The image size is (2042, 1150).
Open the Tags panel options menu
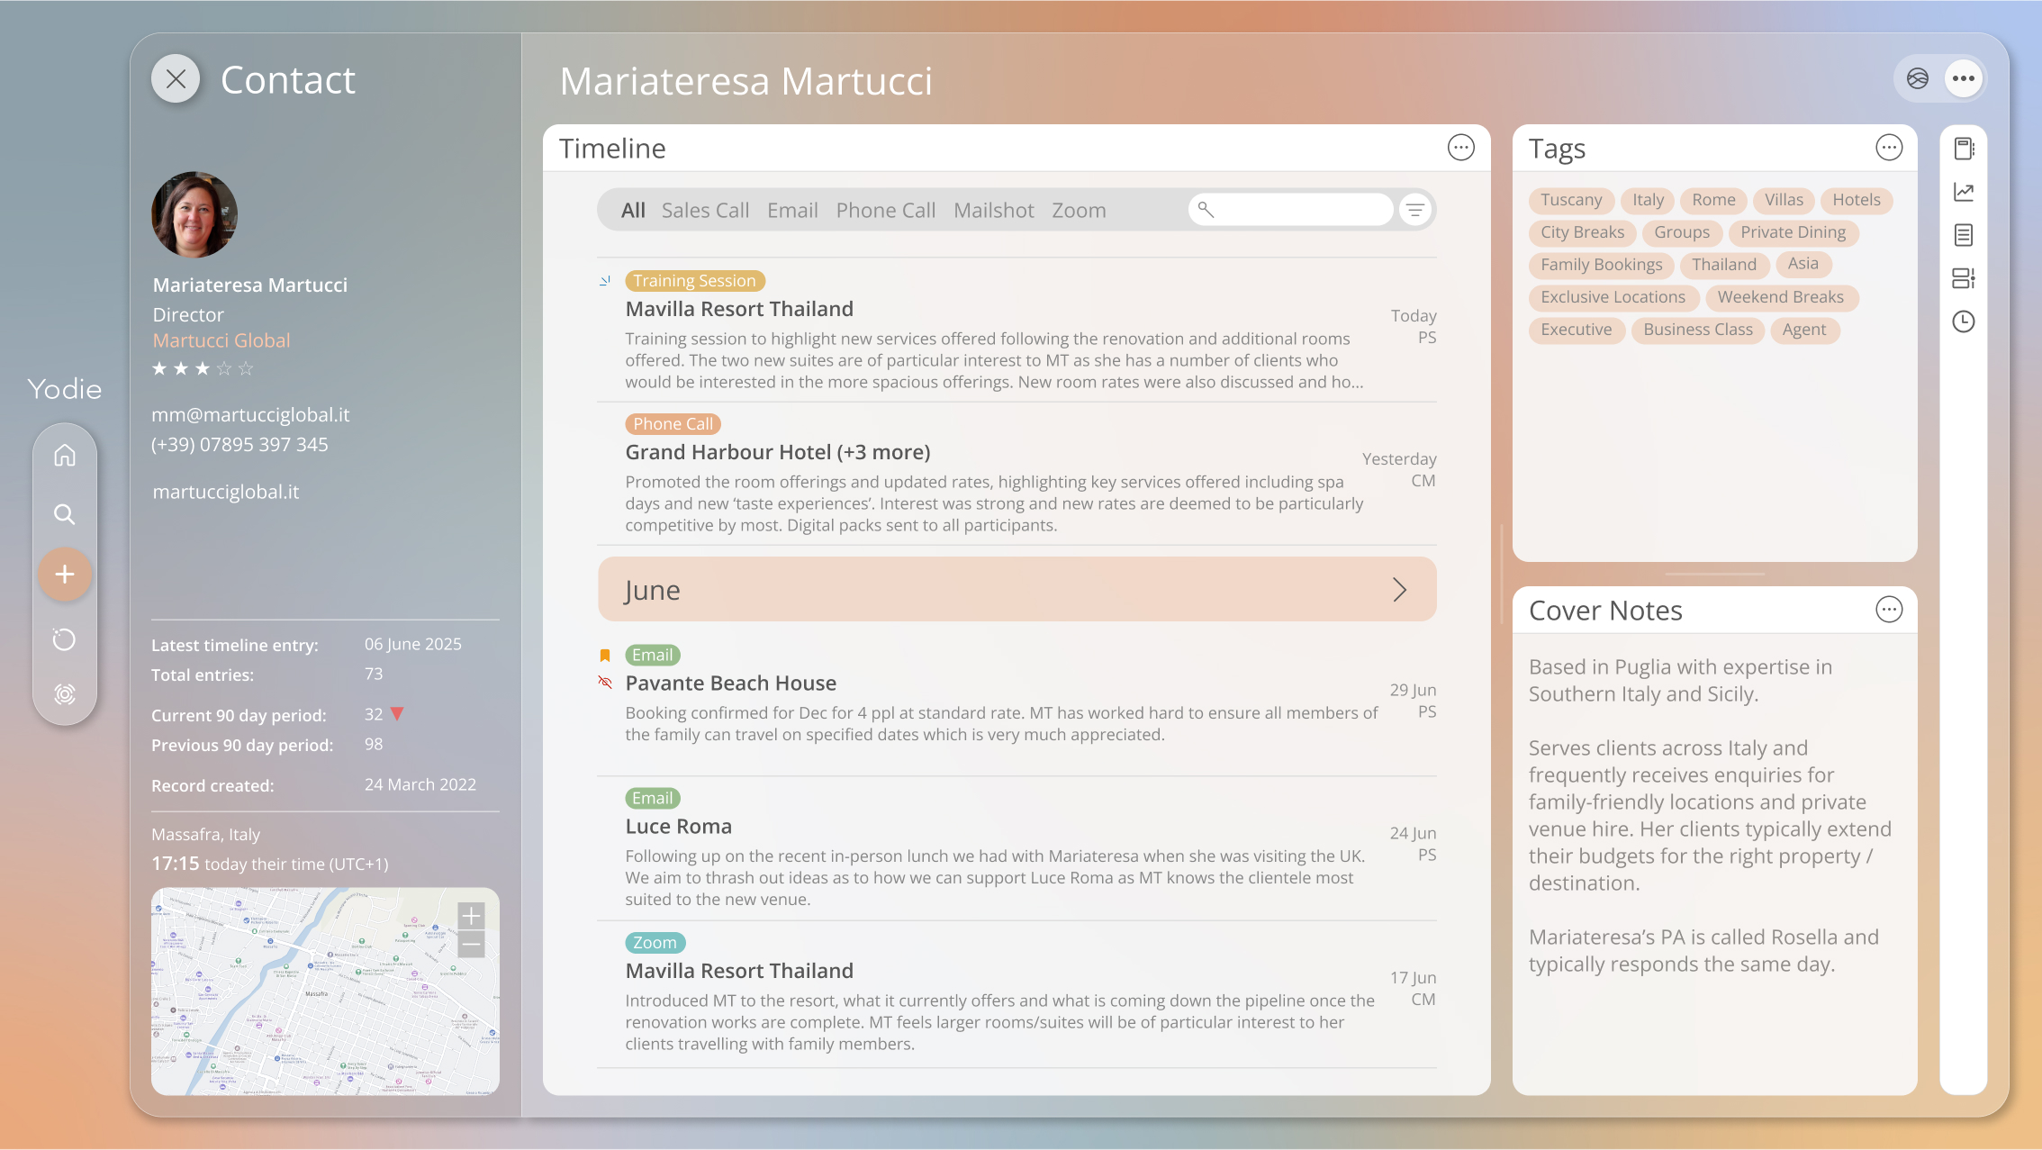(1889, 148)
